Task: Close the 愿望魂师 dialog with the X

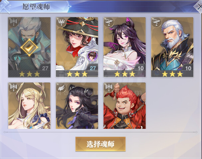Action: point(198,7)
